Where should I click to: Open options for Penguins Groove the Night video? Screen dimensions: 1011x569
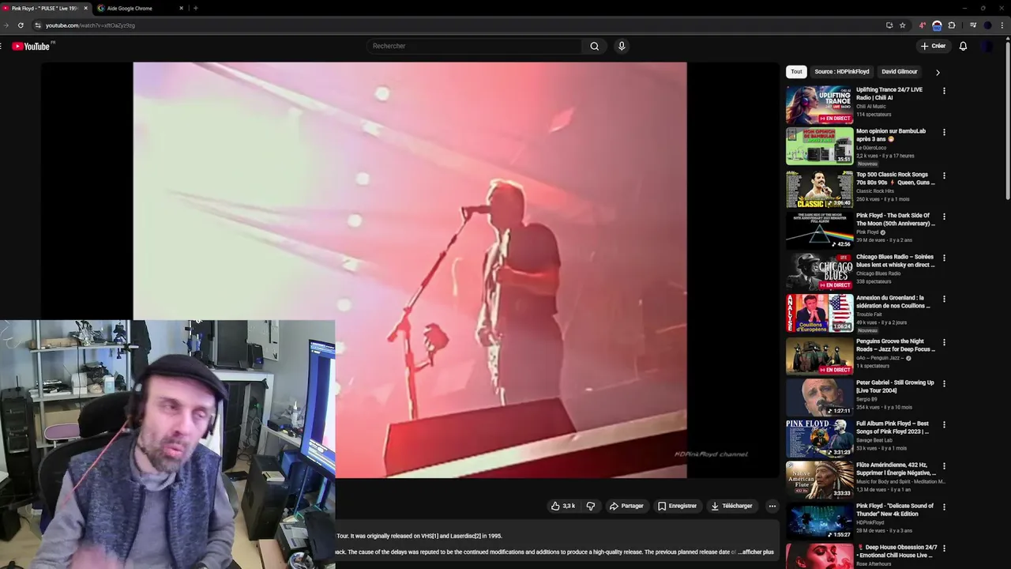tap(944, 342)
